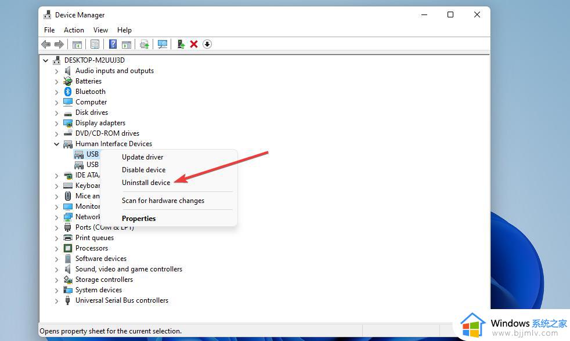Click Scan for hardware changes monitor icon
This screenshot has height=341, width=570.
163,44
